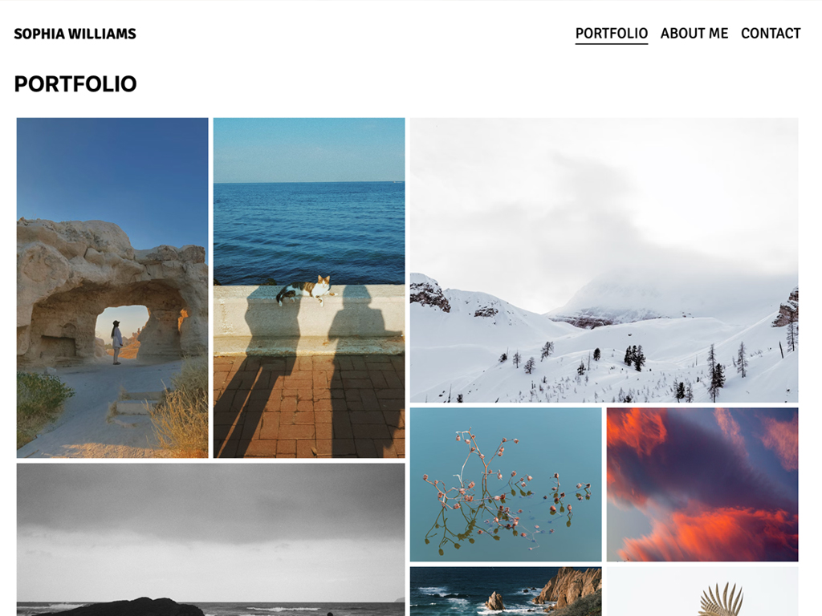View the rocky ocean coastline photo
The height and width of the screenshot is (616, 822).
click(x=506, y=591)
